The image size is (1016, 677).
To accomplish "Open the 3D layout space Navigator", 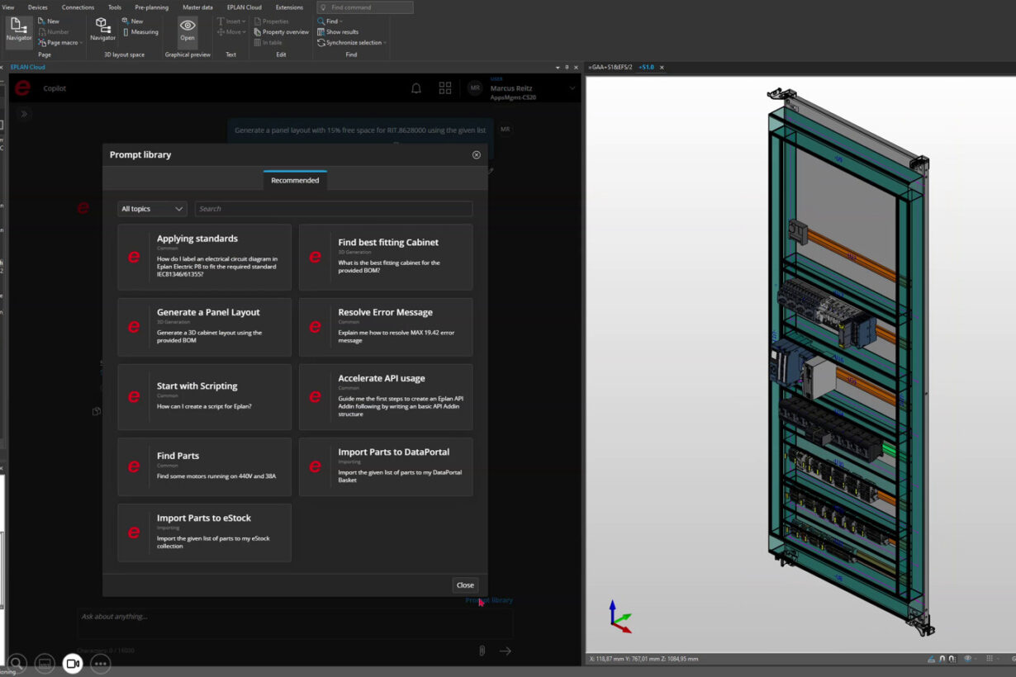I will tap(102, 31).
